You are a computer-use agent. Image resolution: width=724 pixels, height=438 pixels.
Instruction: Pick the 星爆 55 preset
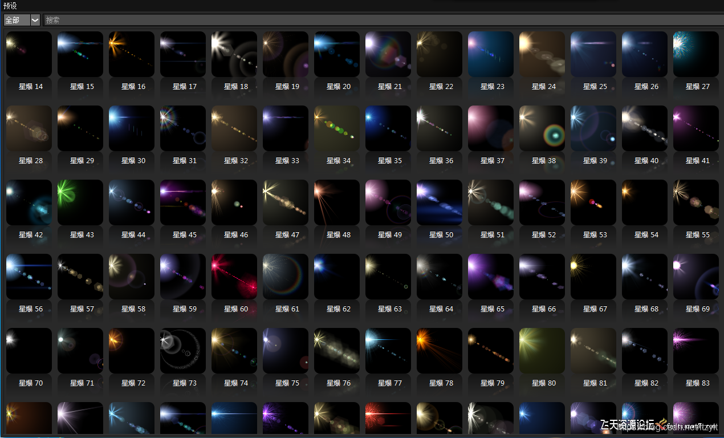click(x=696, y=202)
